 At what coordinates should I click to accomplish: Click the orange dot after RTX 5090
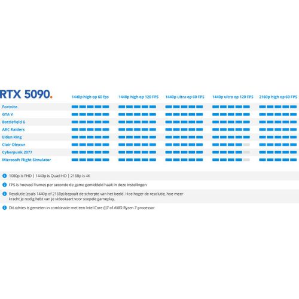coord(51,97)
